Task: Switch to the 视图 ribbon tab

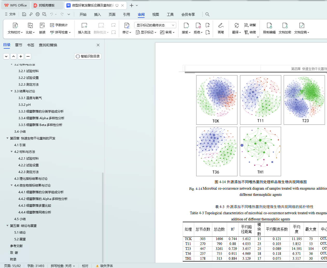Action: click(x=156, y=14)
